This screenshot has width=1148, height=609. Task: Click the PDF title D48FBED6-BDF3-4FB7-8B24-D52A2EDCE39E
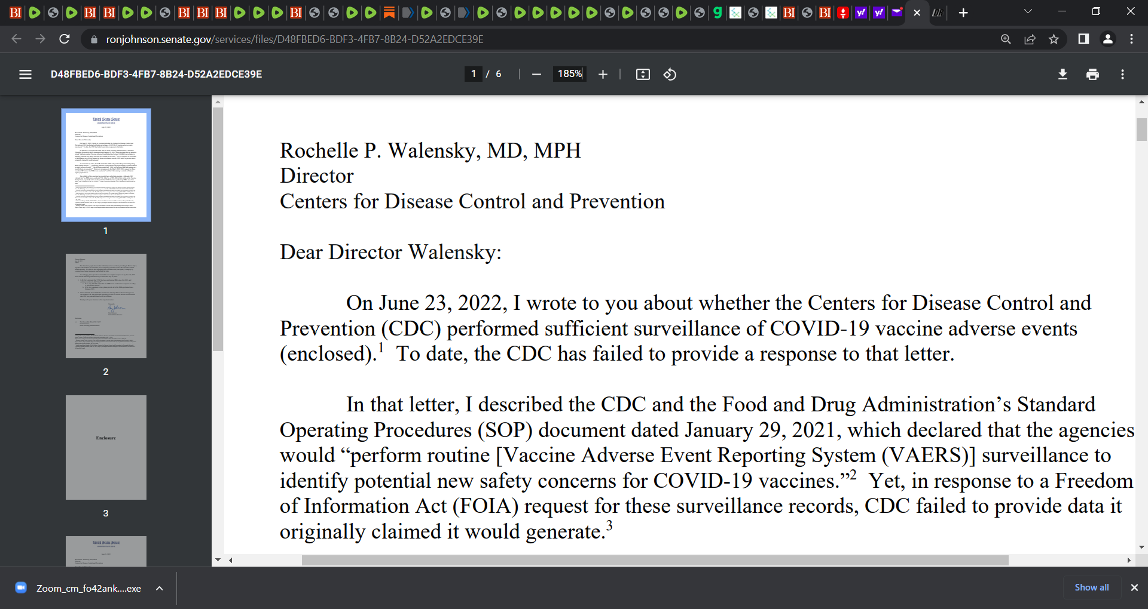click(156, 74)
